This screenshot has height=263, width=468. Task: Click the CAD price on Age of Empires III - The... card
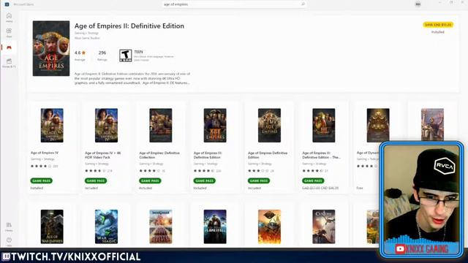pos(320,188)
